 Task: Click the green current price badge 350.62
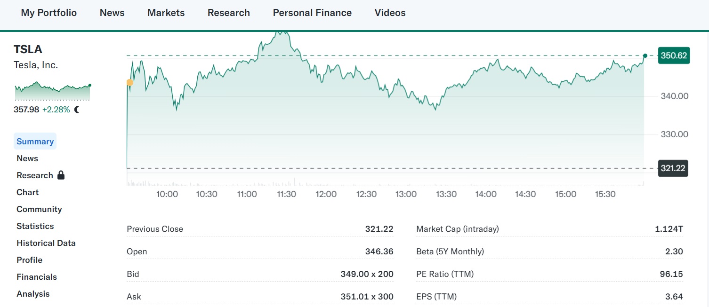(674, 55)
